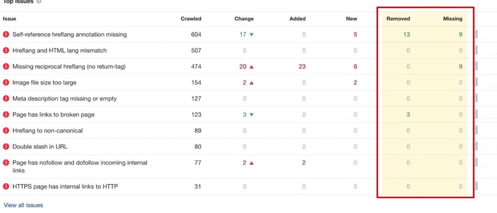Click the error icon beside Hreflang to non-canonical
The width and height of the screenshot is (497, 213).
(6, 131)
